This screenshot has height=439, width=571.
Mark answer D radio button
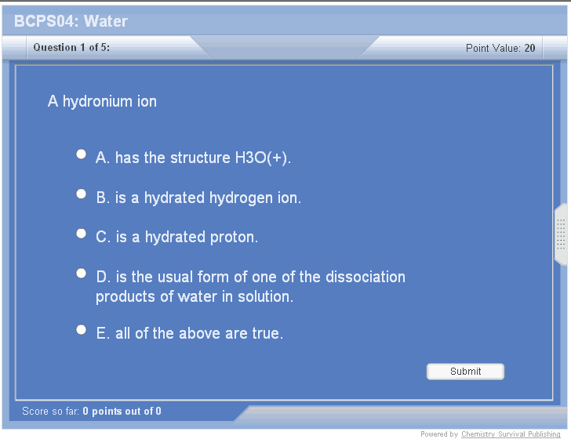click(x=81, y=274)
